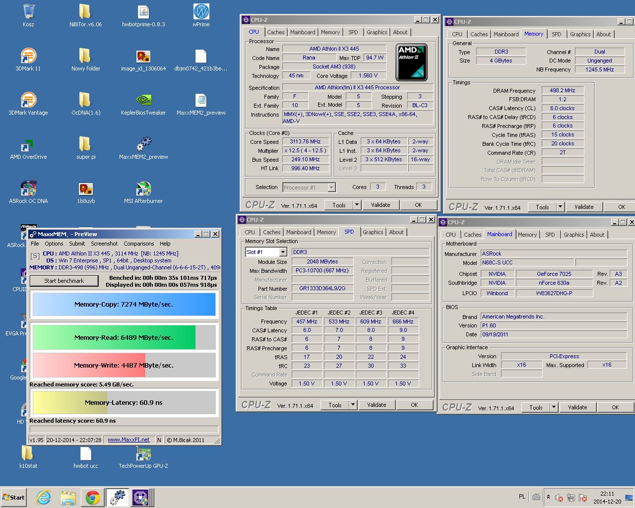
Task: Click the Memory-Copy 7274 MByte/sec result bar
Action: [124, 304]
